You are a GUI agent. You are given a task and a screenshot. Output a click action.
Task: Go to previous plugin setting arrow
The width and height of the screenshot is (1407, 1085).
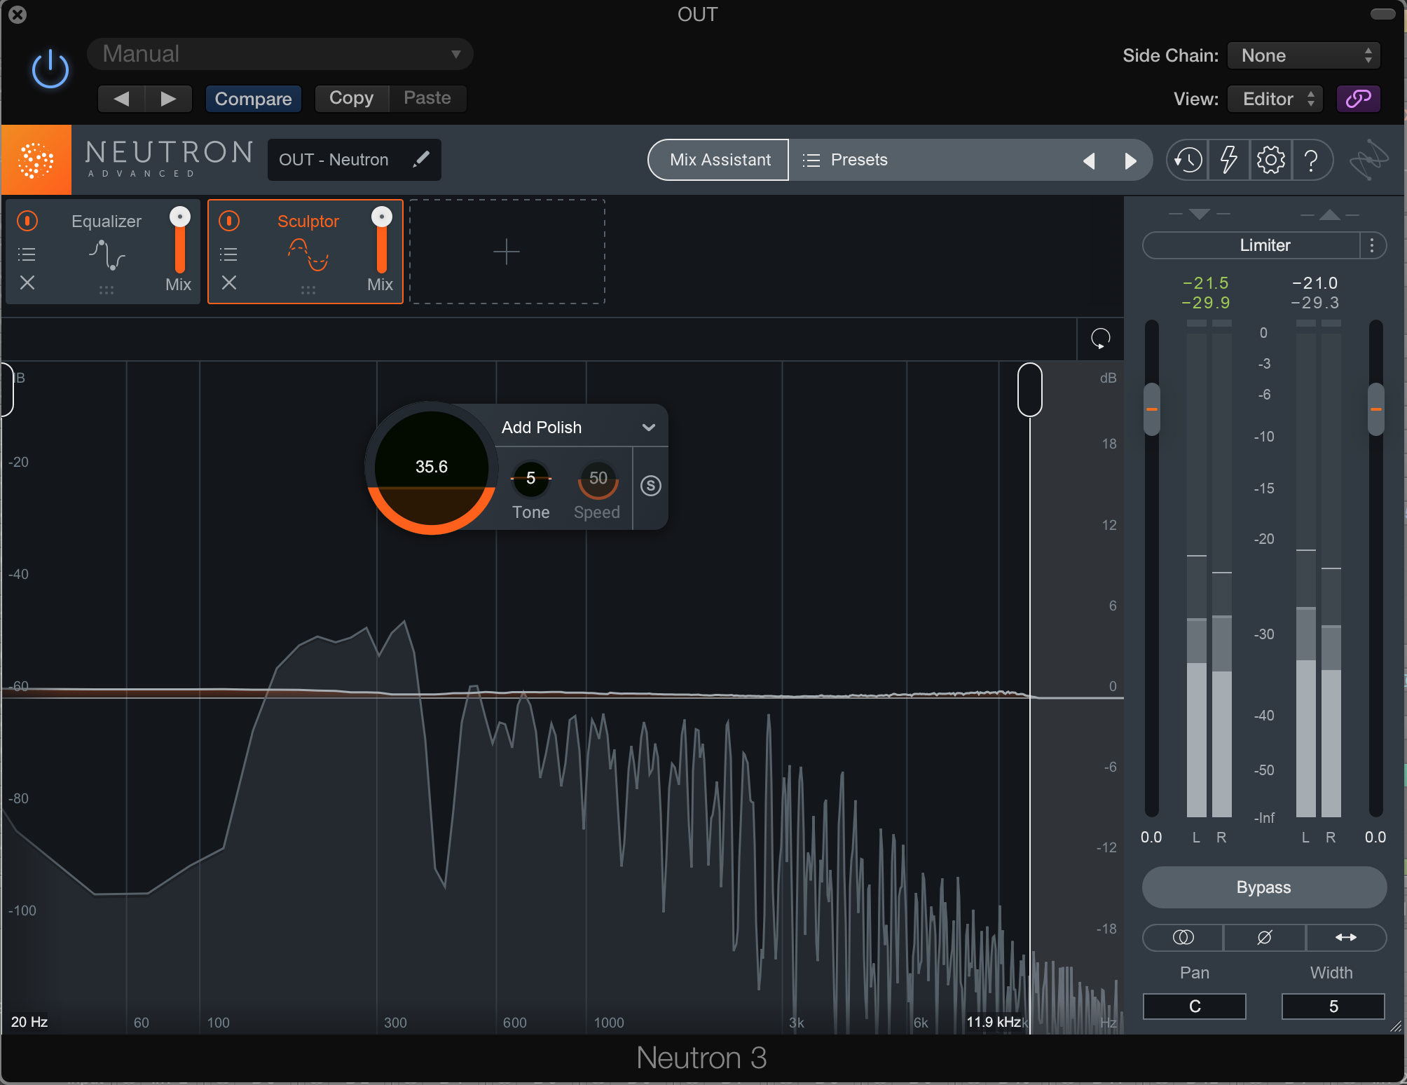121,99
